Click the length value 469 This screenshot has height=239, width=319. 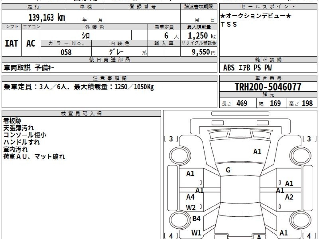(x=242, y=103)
